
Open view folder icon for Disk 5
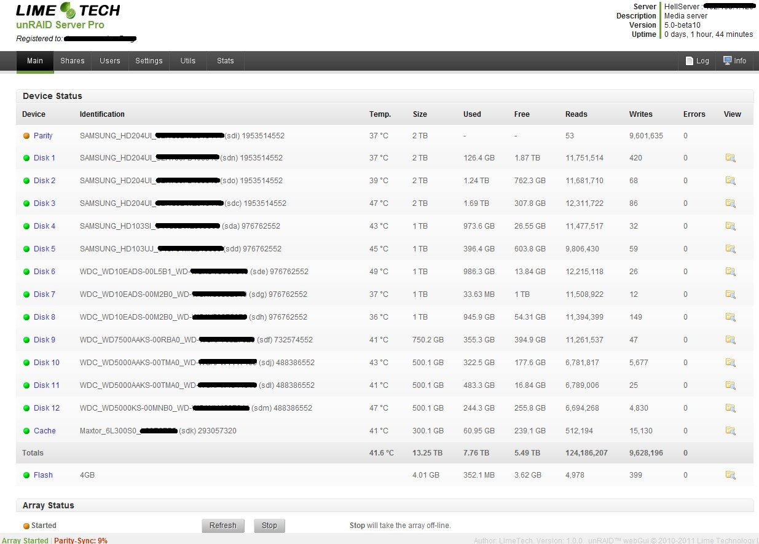(x=730, y=249)
